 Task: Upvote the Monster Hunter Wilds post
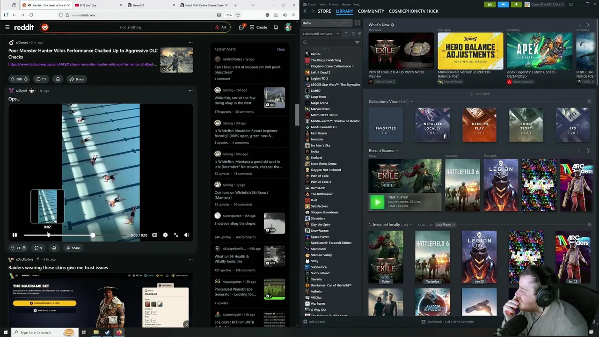12,79
